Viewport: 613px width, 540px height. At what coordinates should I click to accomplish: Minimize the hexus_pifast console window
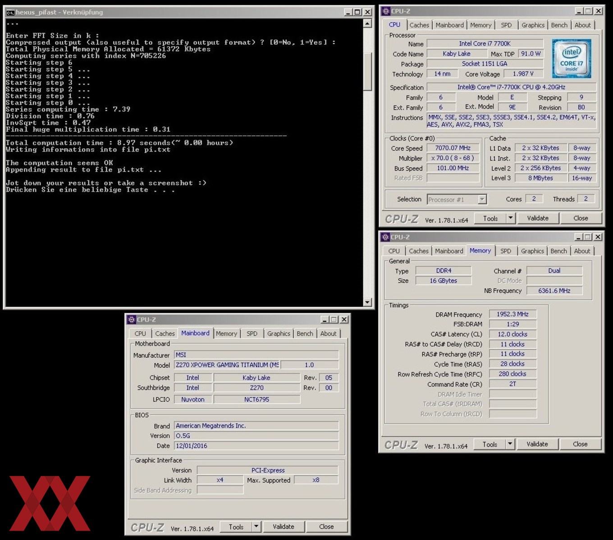[x=348, y=12]
